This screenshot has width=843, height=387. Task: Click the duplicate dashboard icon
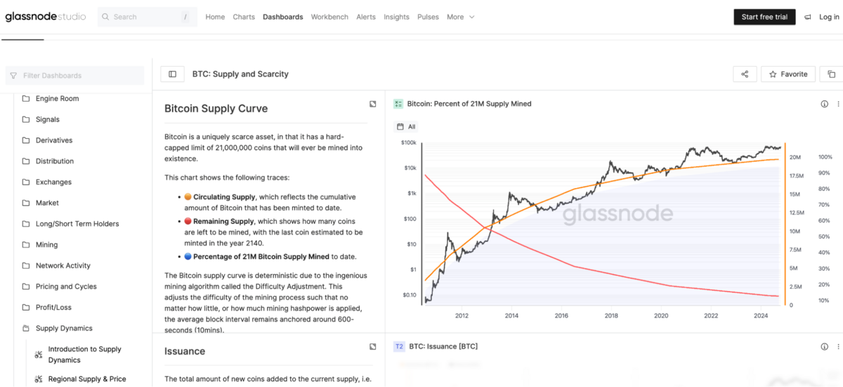(x=831, y=74)
